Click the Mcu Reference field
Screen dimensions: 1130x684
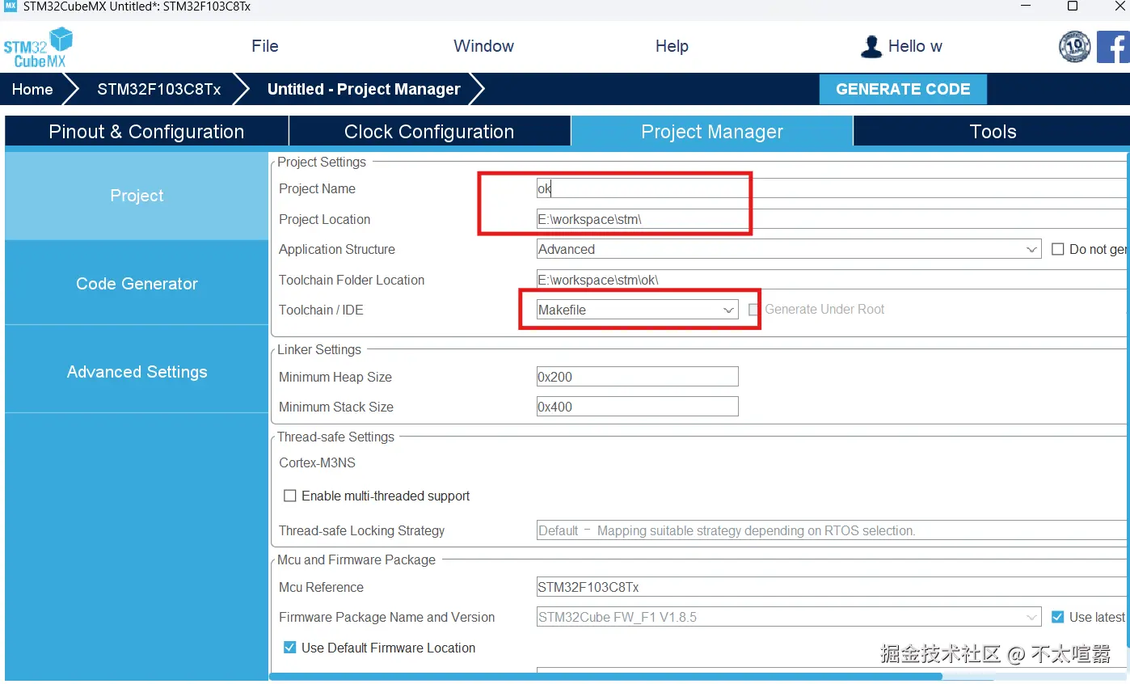point(833,587)
